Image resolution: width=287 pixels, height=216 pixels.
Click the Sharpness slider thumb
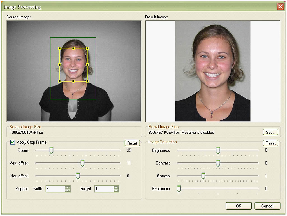click(179, 189)
